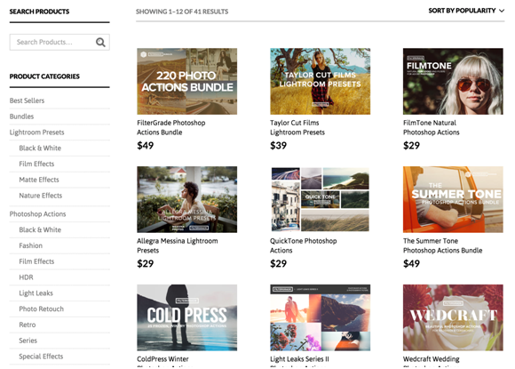
Task: Open the Light Leaks Series II thumbnail
Action: pos(321,317)
